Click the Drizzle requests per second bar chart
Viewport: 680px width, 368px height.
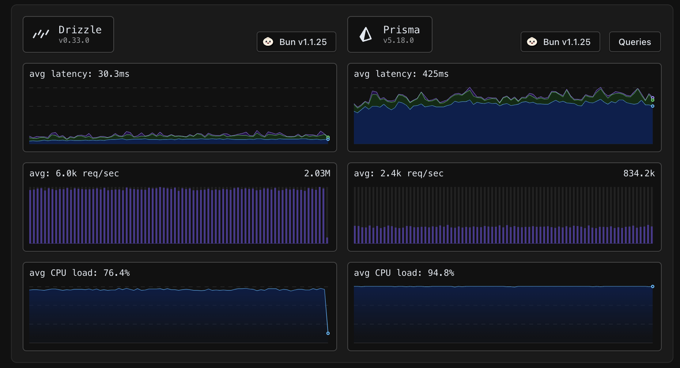click(x=179, y=215)
